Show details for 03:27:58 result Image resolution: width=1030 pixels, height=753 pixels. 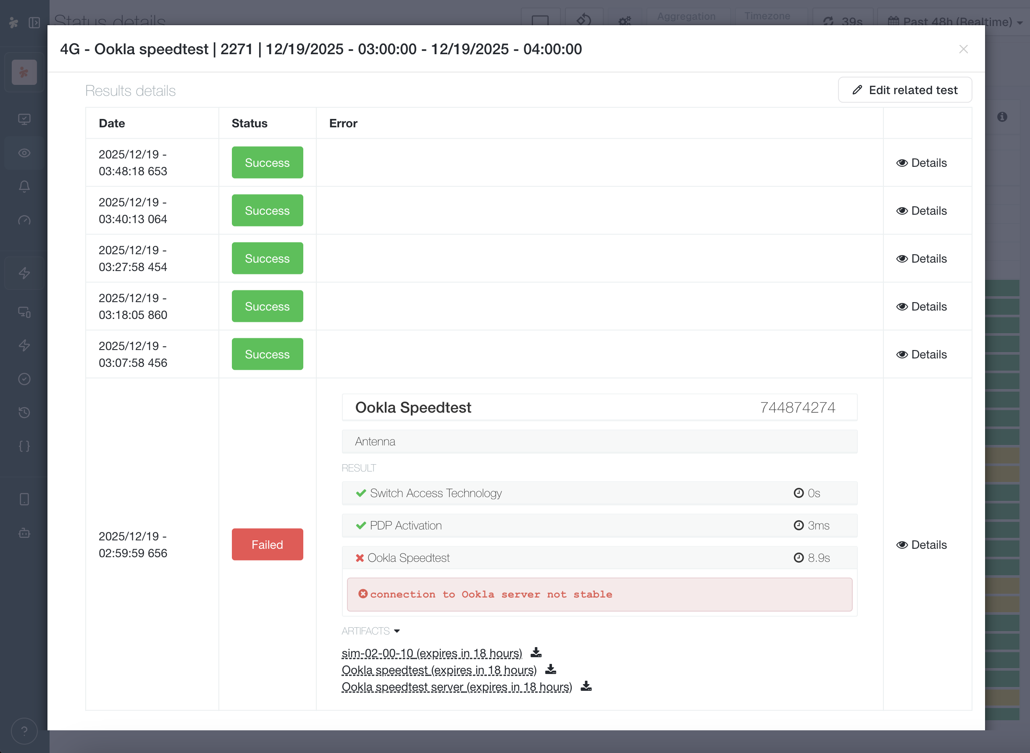click(x=921, y=258)
